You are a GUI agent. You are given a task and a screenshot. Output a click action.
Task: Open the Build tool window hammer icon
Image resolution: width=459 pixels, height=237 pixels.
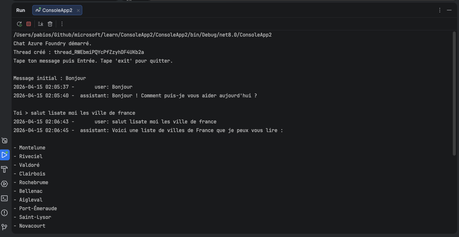pos(5,169)
